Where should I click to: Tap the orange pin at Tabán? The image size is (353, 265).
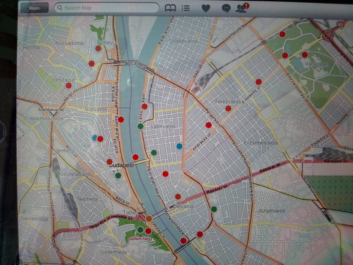coord(149,218)
